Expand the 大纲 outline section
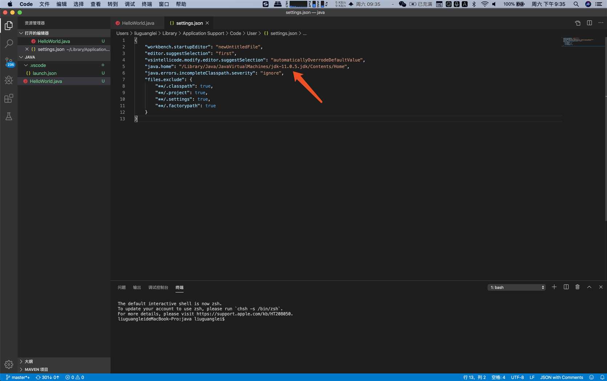 point(64,361)
